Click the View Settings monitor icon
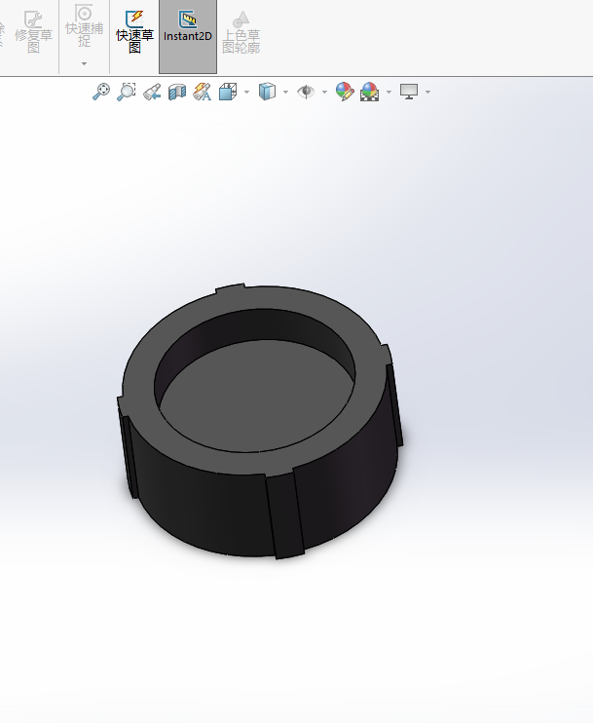This screenshot has width=593, height=723. click(x=409, y=92)
